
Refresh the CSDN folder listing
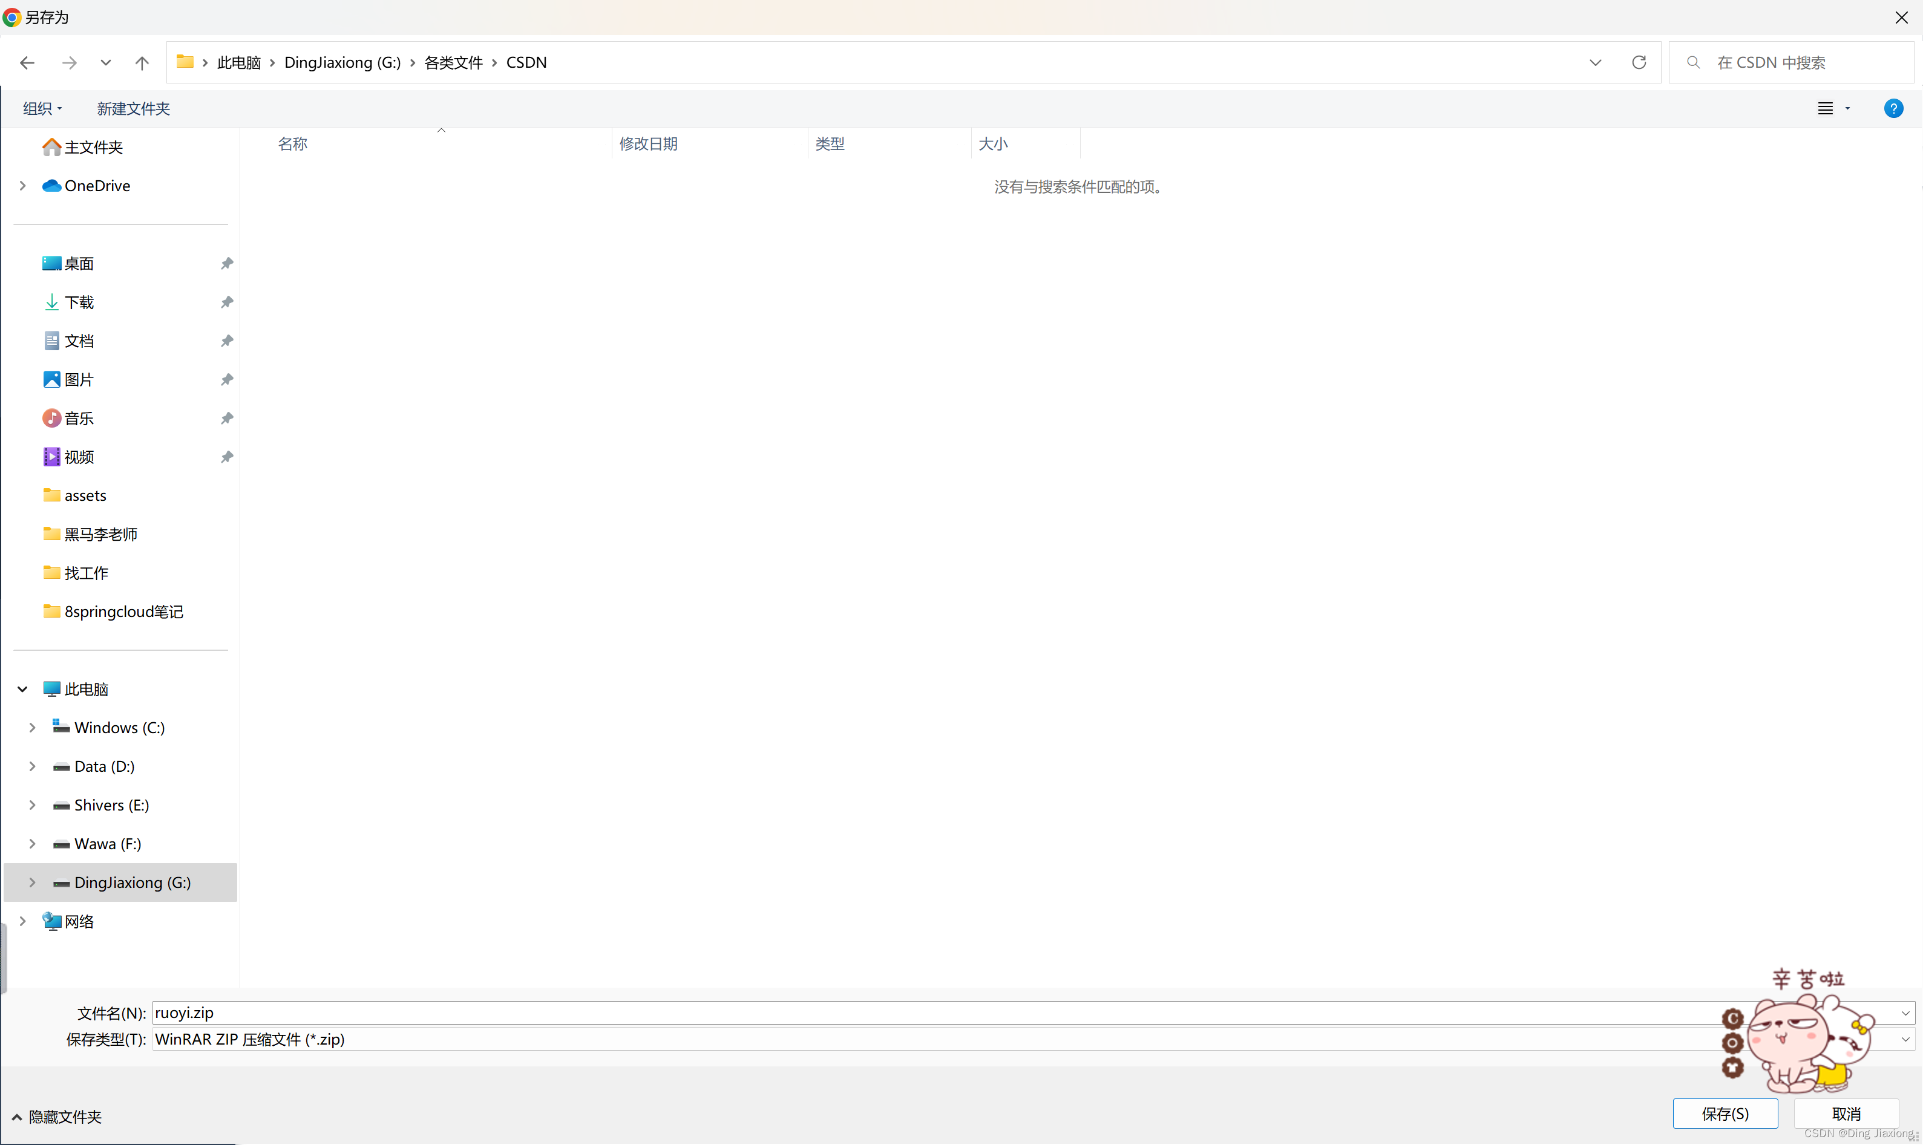(1639, 62)
